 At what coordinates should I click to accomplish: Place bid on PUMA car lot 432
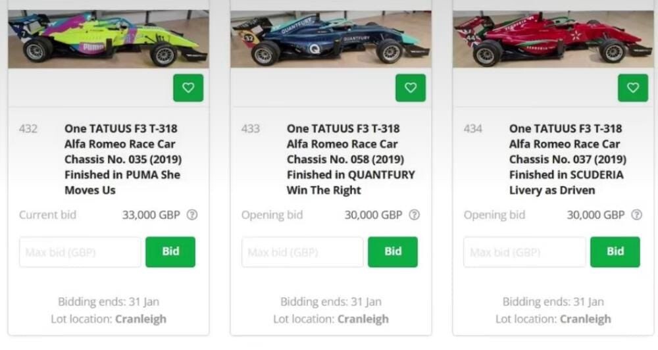pyautogui.click(x=170, y=252)
